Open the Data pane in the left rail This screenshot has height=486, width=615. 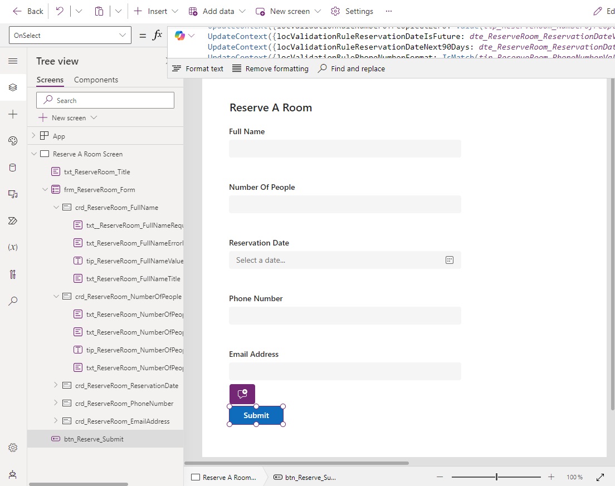click(13, 168)
